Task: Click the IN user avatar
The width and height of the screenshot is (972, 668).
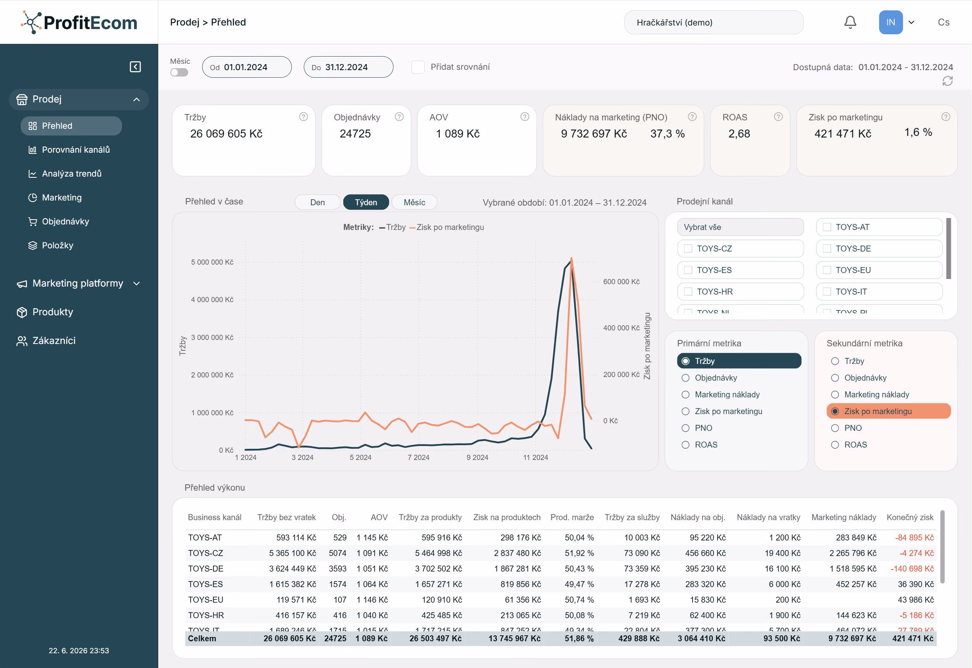Action: [890, 22]
